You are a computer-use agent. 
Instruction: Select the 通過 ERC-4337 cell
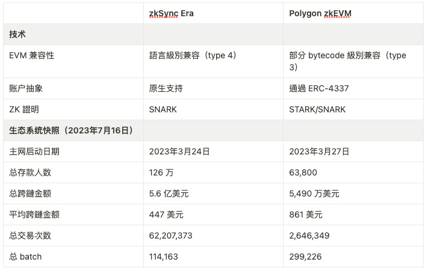coord(353,88)
